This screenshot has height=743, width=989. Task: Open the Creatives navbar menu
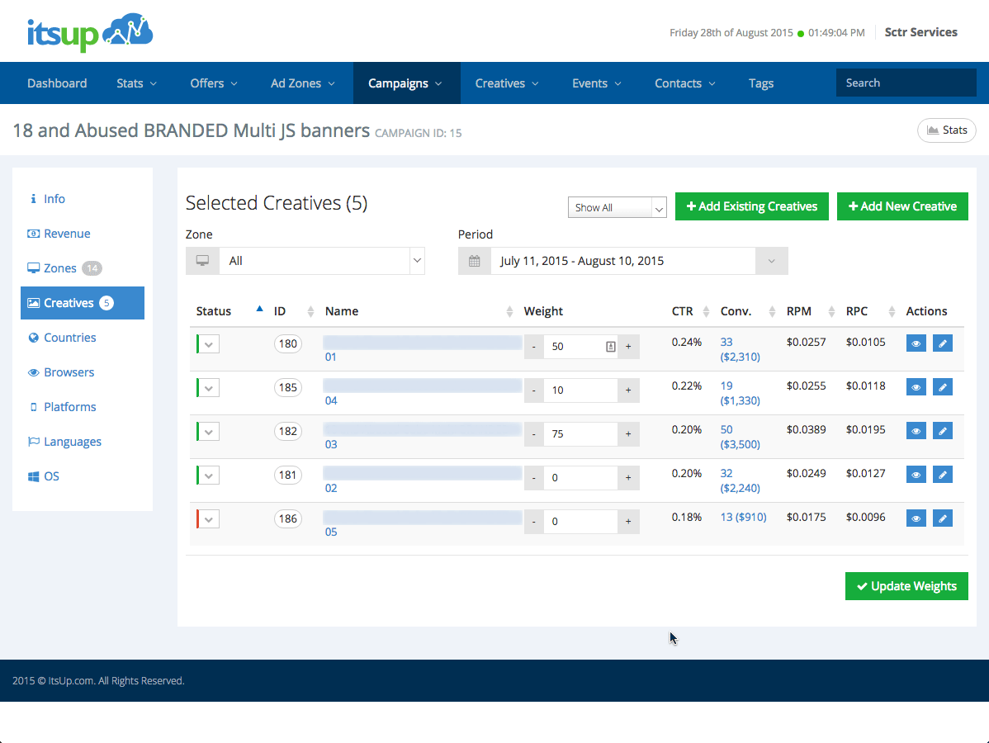pyautogui.click(x=507, y=83)
